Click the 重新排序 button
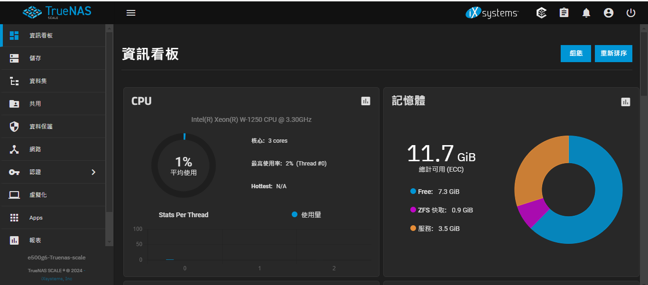Image resolution: width=648 pixels, height=285 pixels. click(613, 54)
